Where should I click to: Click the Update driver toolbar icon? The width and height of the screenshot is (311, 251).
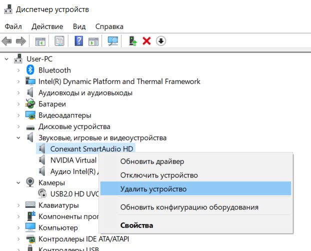click(132, 41)
